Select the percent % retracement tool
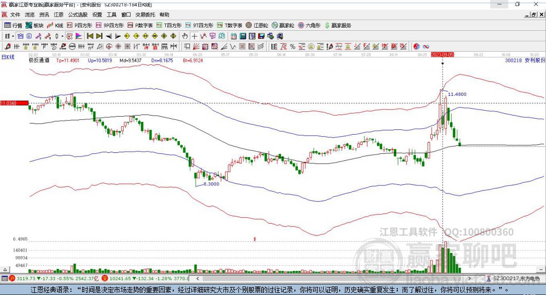Image resolution: width=546 pixels, height=295 pixels. 293,47
